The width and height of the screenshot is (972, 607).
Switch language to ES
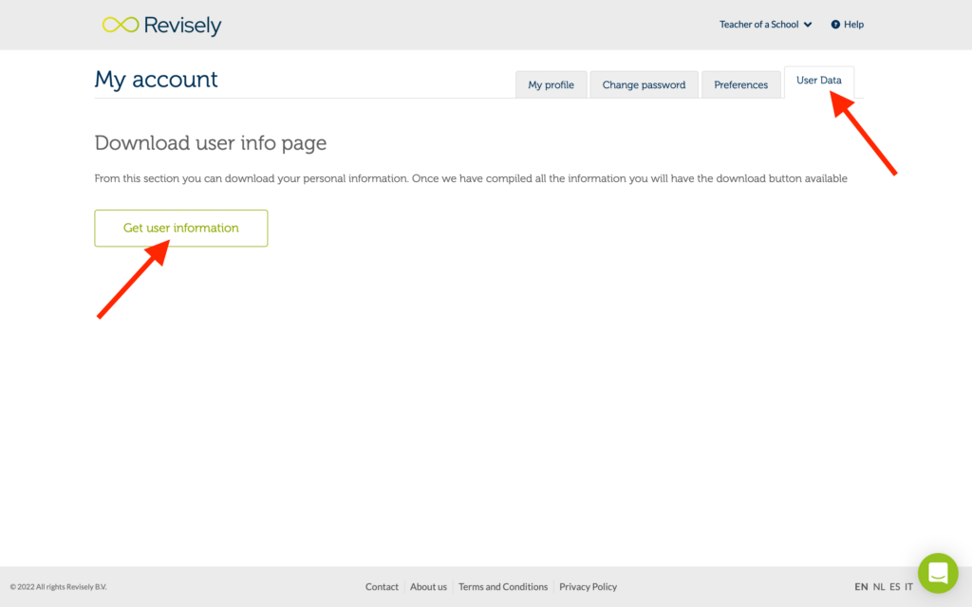point(895,586)
